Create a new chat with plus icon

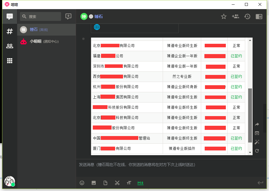tap(68, 16)
